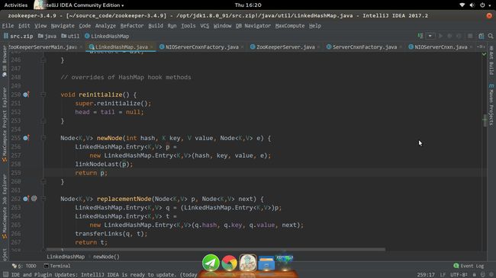Viewport: 496px width, 278px height.
Task: Click the Thu 16:20 clock
Action: point(248,5)
